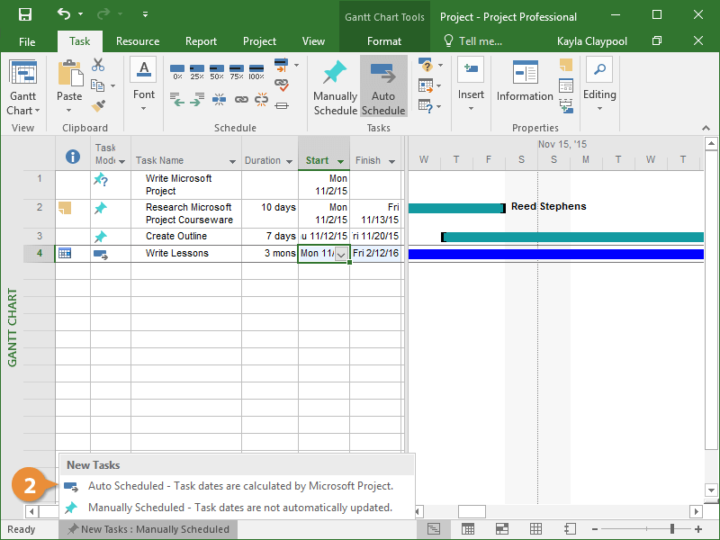Viewport: 720px width, 540px height.
Task: Mark task 100% complete
Action: click(256, 71)
